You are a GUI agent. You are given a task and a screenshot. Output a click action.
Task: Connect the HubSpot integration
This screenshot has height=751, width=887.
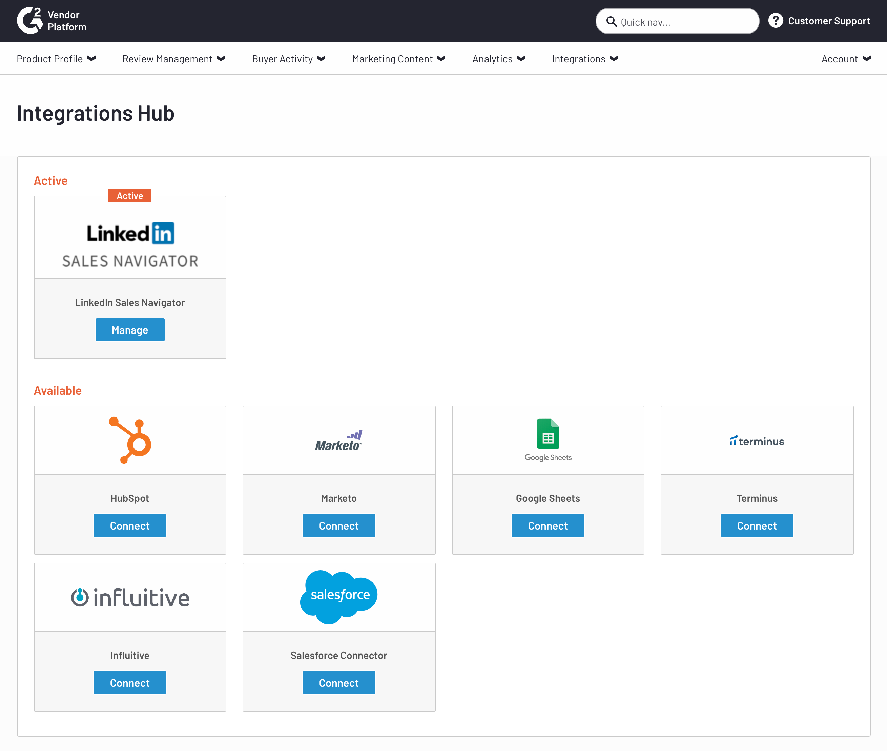pos(130,525)
